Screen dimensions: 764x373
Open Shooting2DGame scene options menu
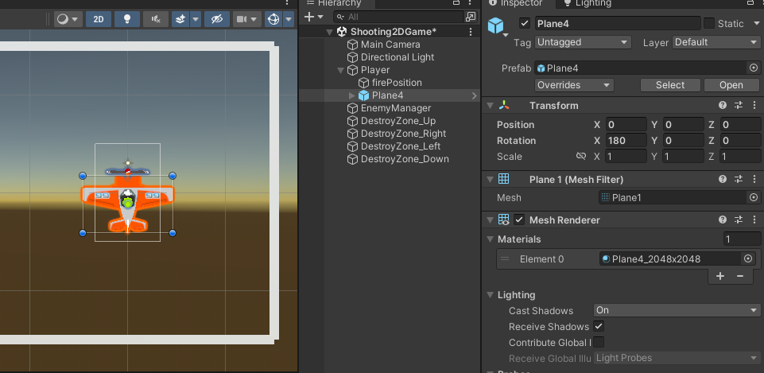(x=470, y=32)
